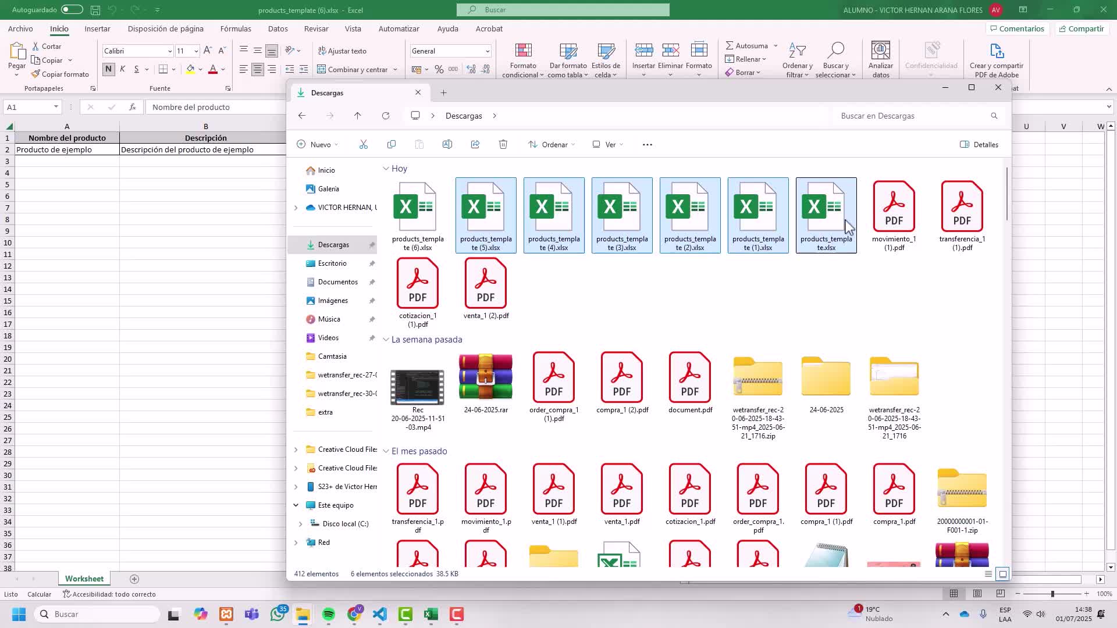
Task: Open the Insertar ribbon tab
Action: [97, 28]
